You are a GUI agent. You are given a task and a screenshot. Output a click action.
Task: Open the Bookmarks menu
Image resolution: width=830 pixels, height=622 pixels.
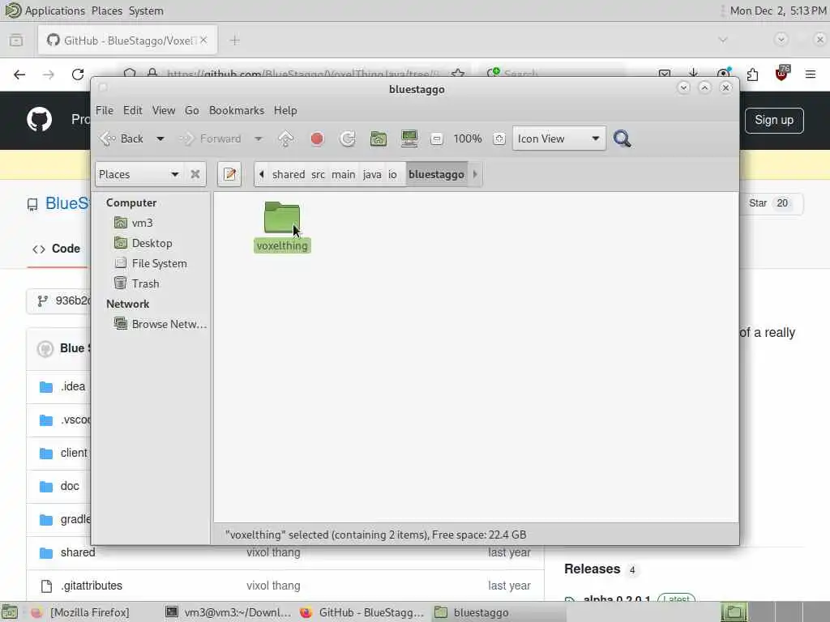(236, 110)
